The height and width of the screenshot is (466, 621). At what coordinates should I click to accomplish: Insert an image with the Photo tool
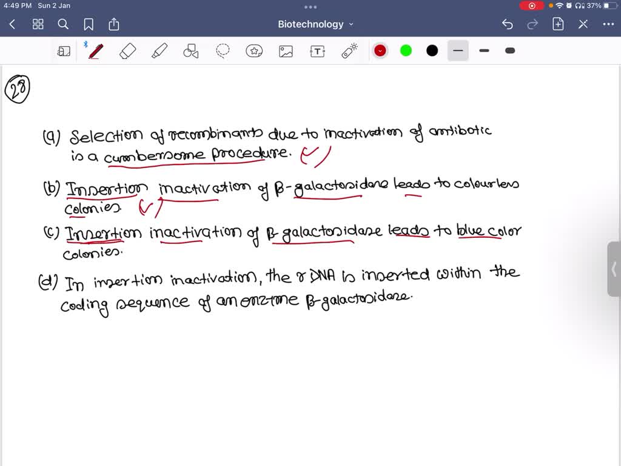286,51
